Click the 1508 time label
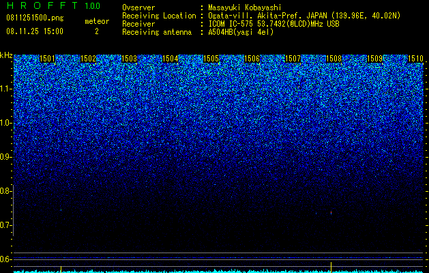This screenshot has width=429, height=273. pyautogui.click(x=334, y=59)
